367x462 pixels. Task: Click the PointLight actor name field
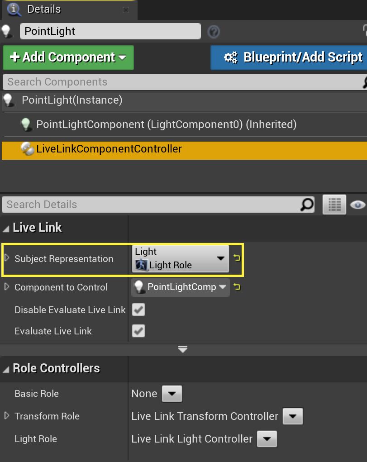pos(110,31)
